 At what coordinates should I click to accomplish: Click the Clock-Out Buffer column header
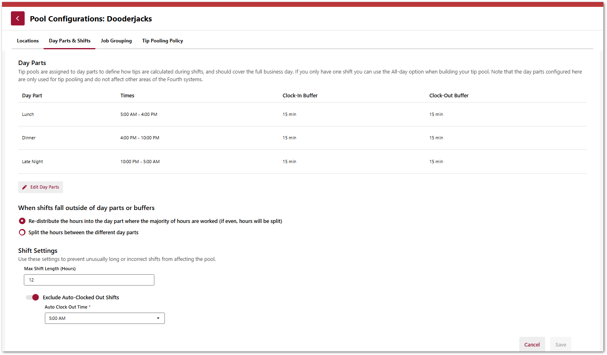[449, 96]
